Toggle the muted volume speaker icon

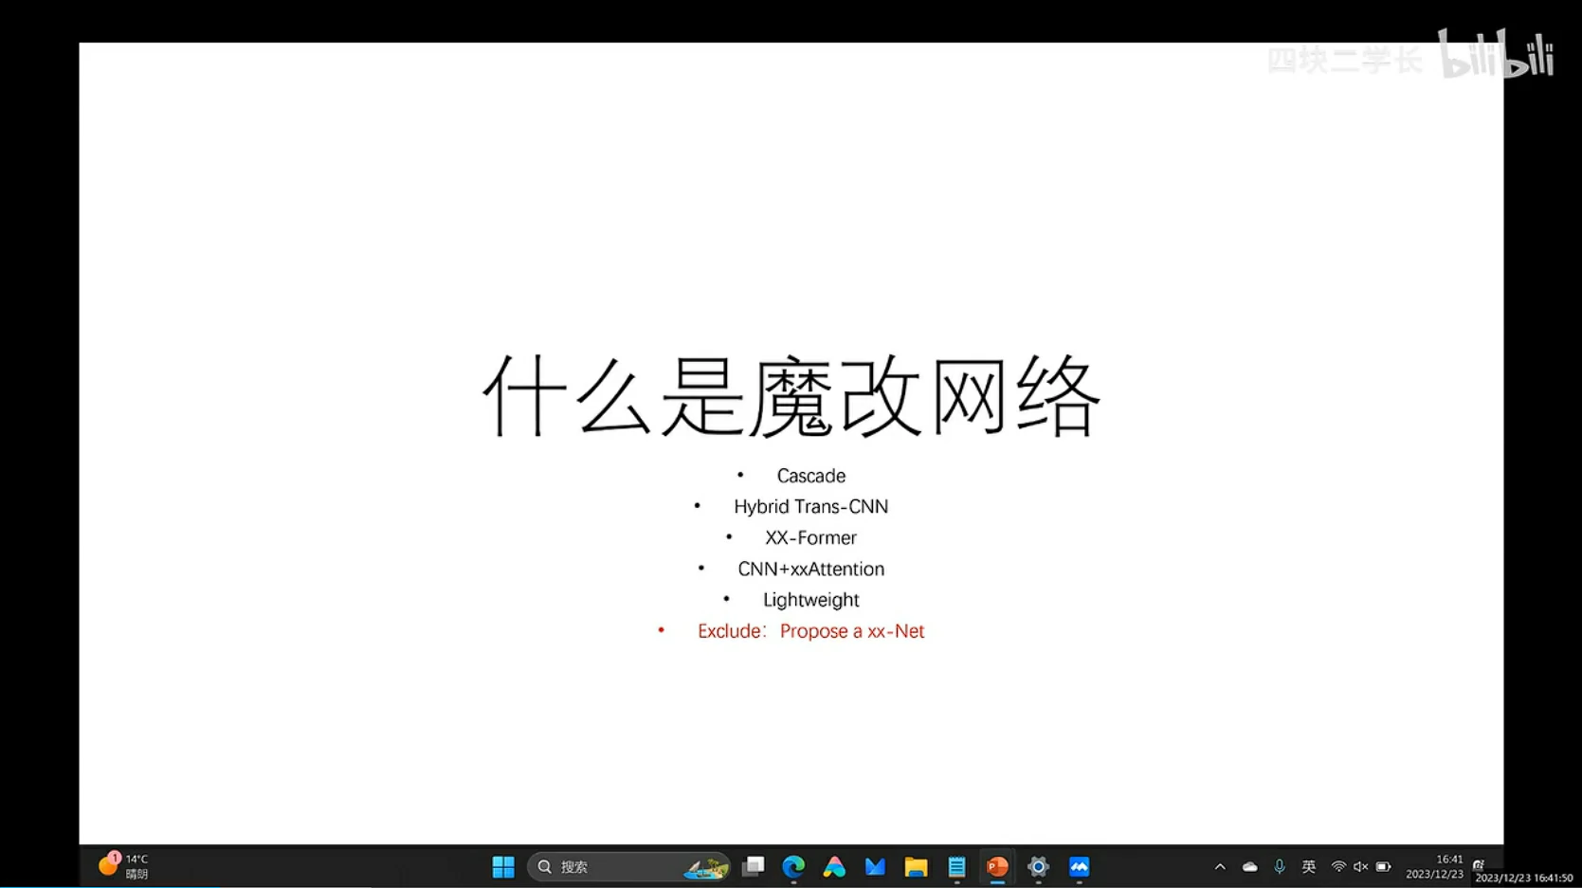(x=1360, y=866)
